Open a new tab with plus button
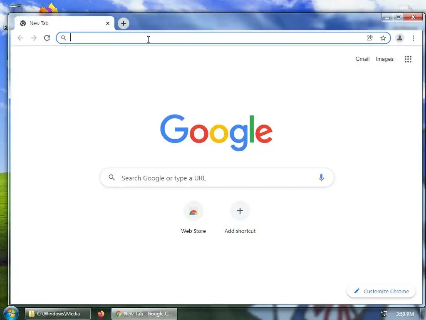The width and height of the screenshot is (426, 320). [123, 23]
